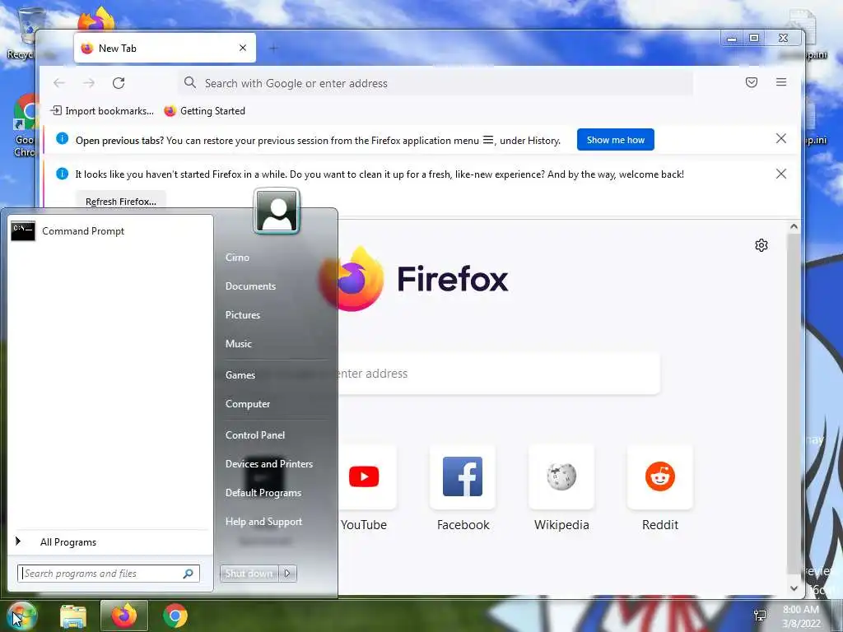843x632 pixels.
Task: Click Firefox taskbar icon
Action: (124, 616)
